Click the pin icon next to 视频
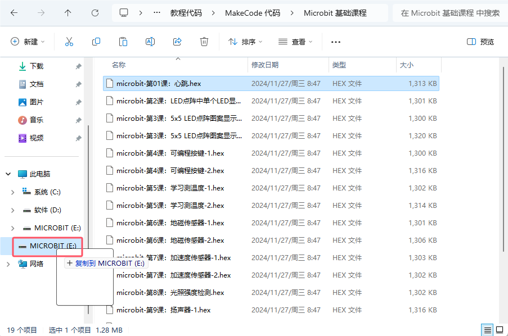 pyautogui.click(x=78, y=138)
